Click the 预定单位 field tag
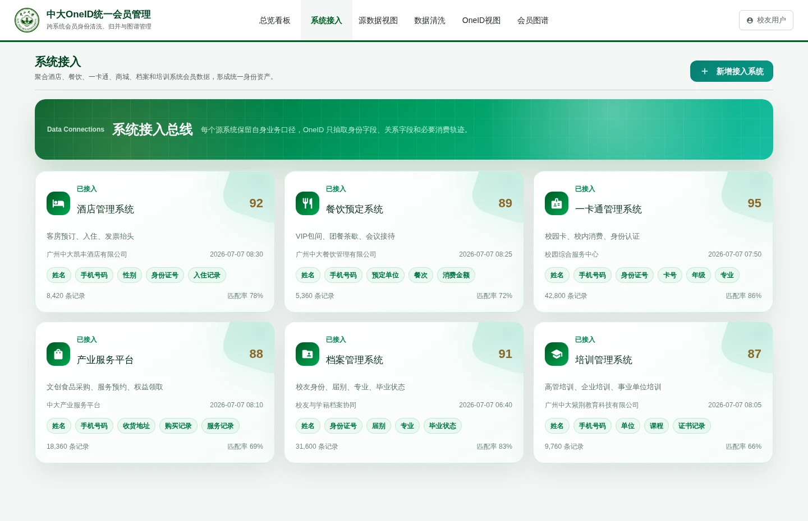808x521 pixels. point(385,275)
